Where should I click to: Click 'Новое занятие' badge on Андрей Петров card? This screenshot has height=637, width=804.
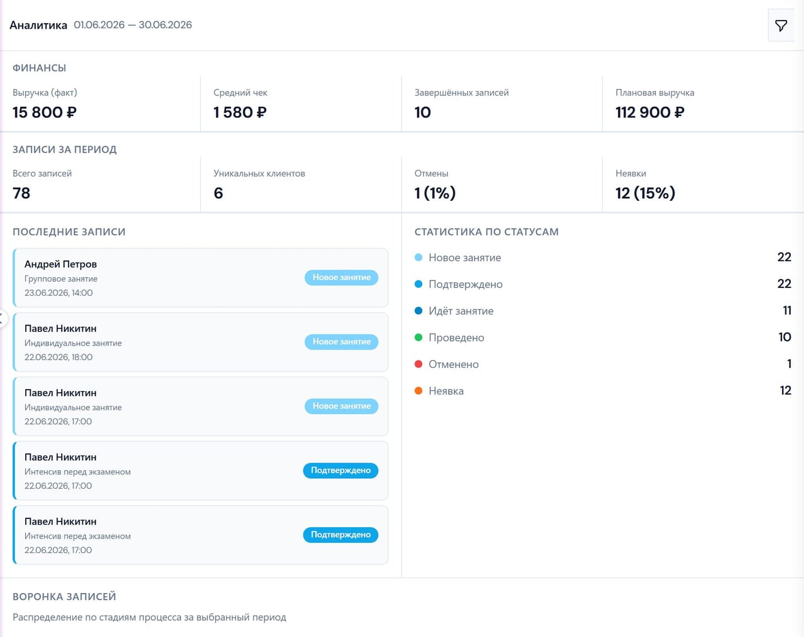341,277
